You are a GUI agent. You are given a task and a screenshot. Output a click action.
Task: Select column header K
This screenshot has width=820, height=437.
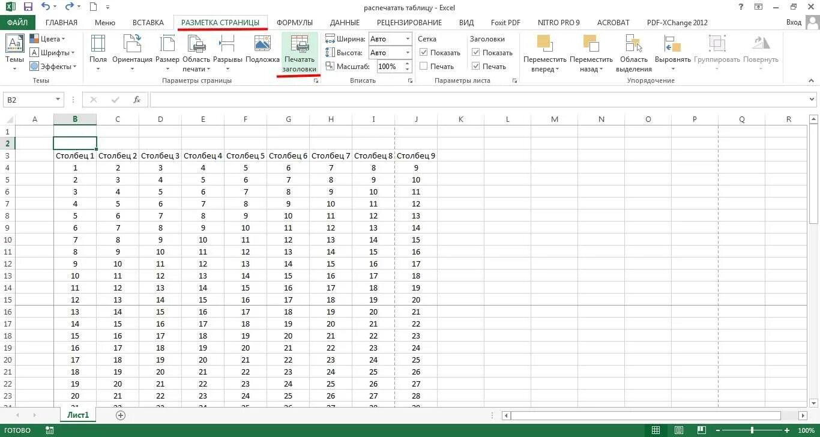click(x=461, y=119)
